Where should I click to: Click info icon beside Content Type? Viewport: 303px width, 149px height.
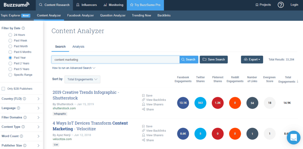[x=23, y=127]
